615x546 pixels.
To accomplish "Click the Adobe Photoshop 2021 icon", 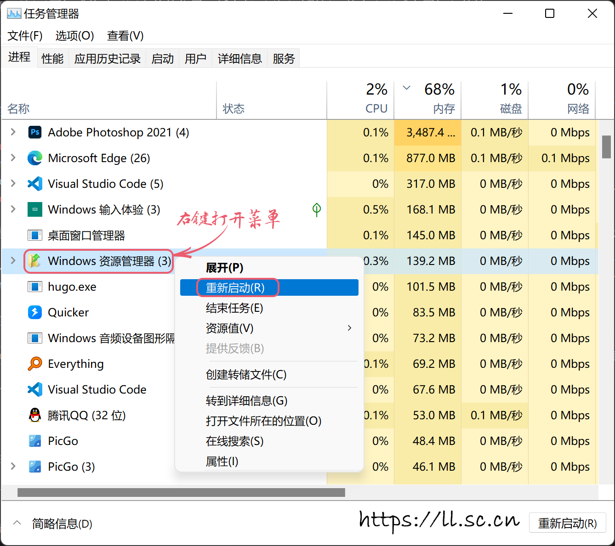I will (x=35, y=132).
